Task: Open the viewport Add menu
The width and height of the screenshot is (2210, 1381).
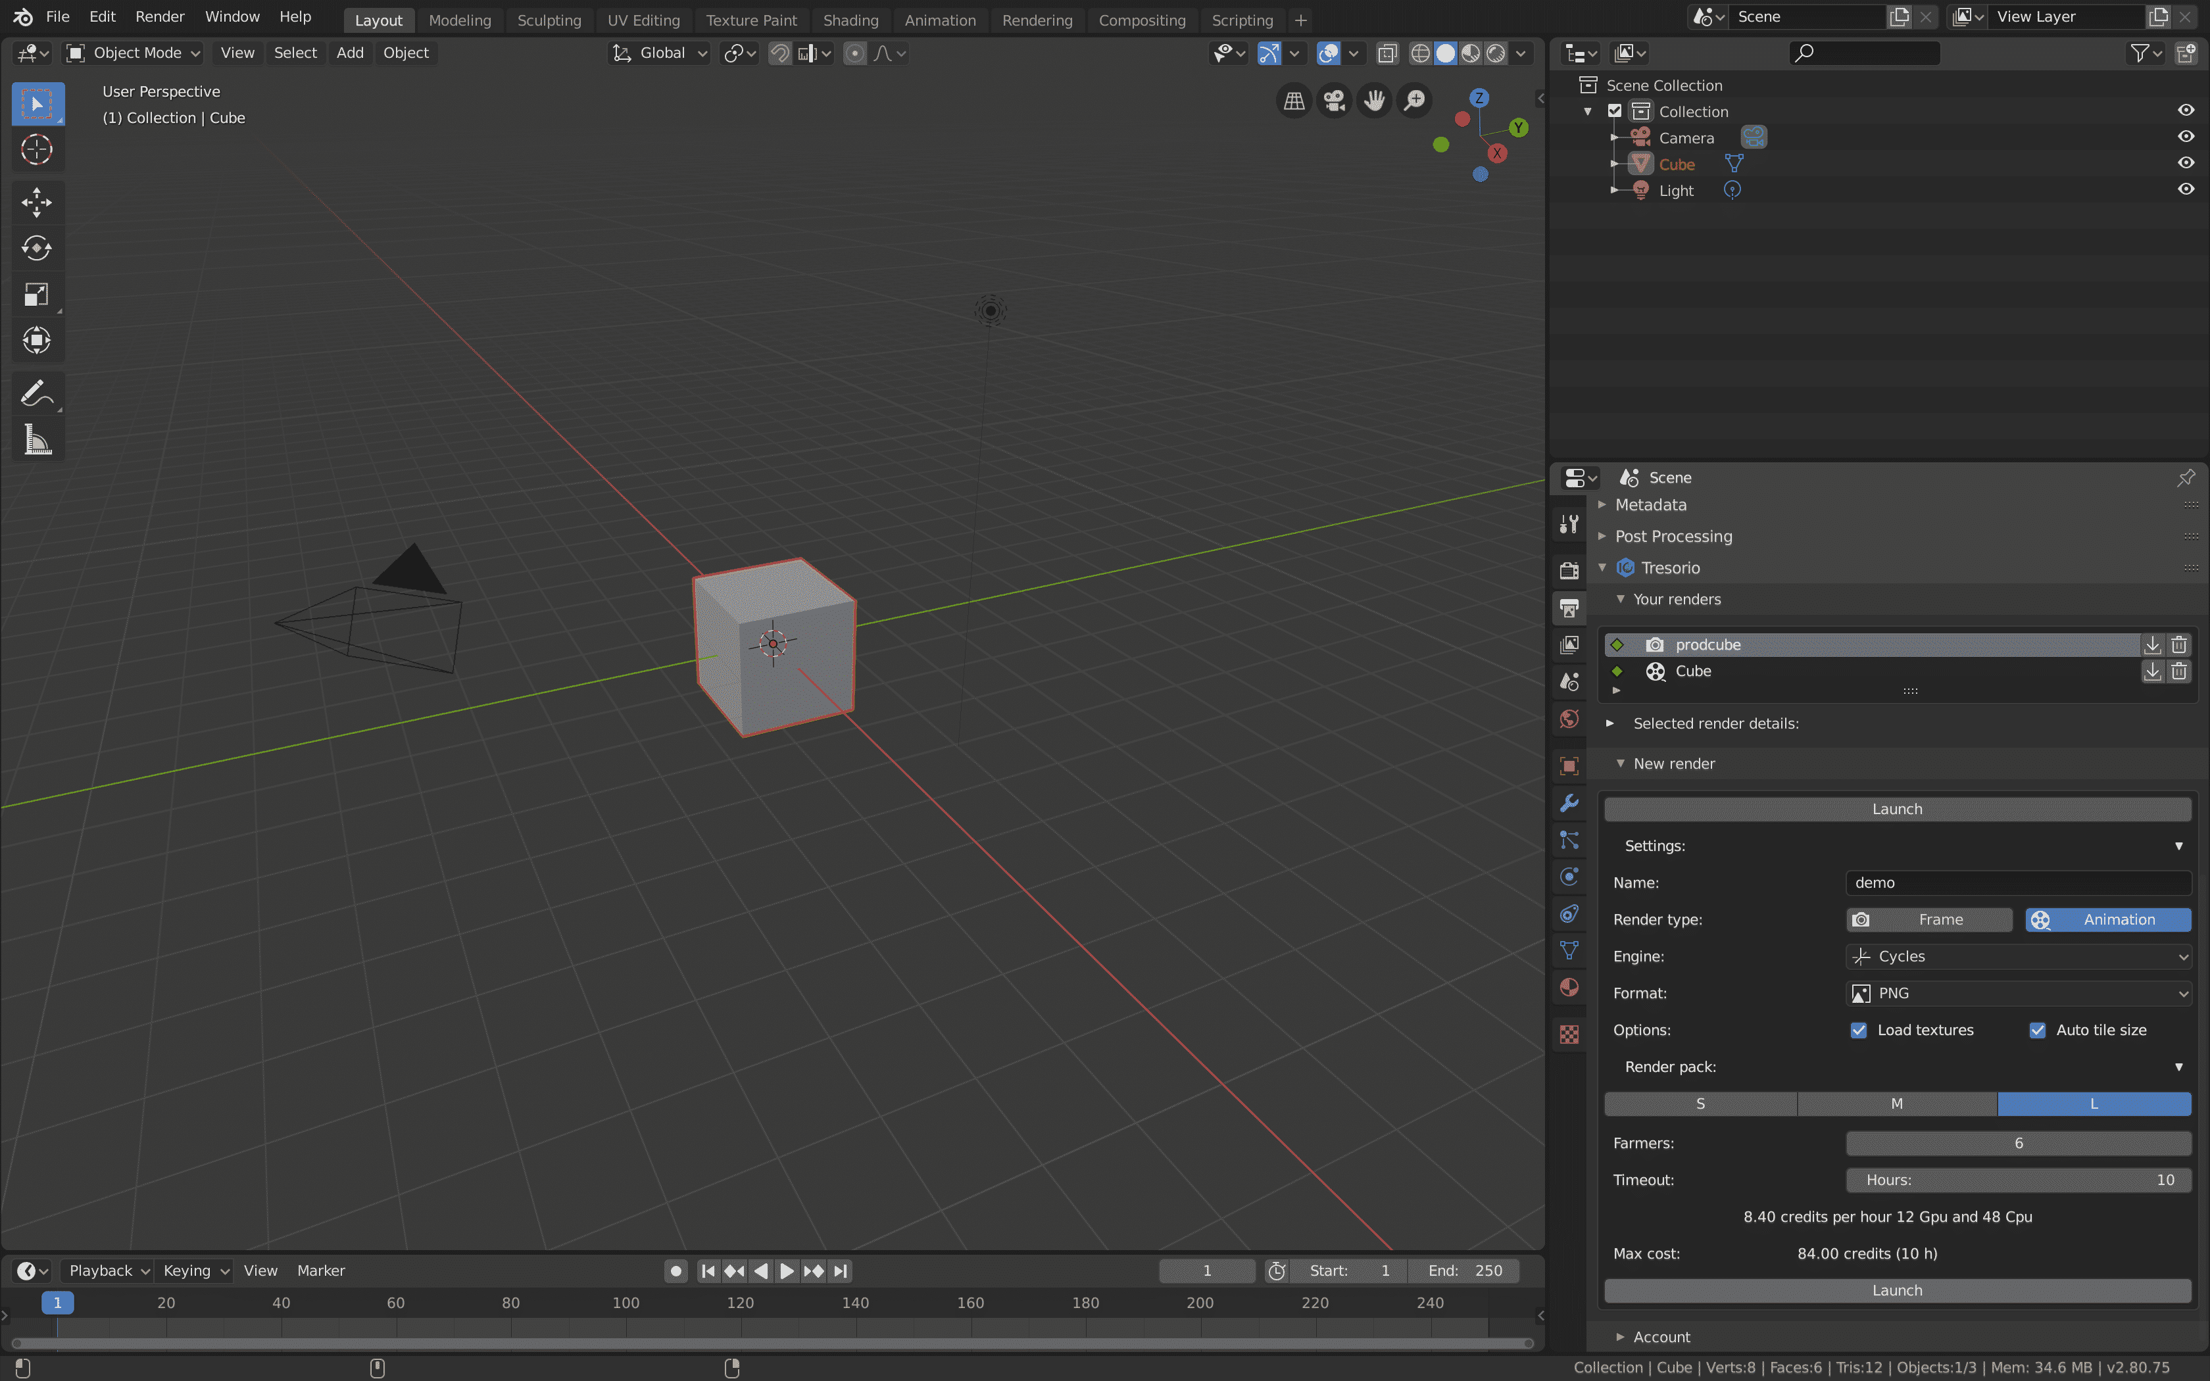Action: pos(350,53)
